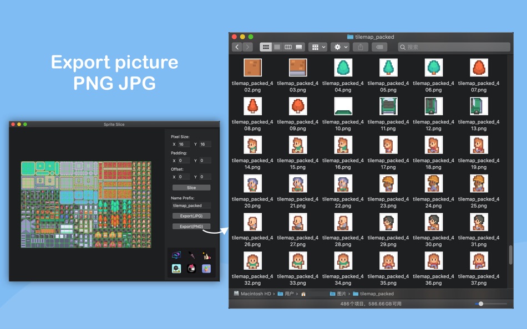
Task: Select the thumbnail of tilemap_packed_413.png
Action: coord(479,106)
